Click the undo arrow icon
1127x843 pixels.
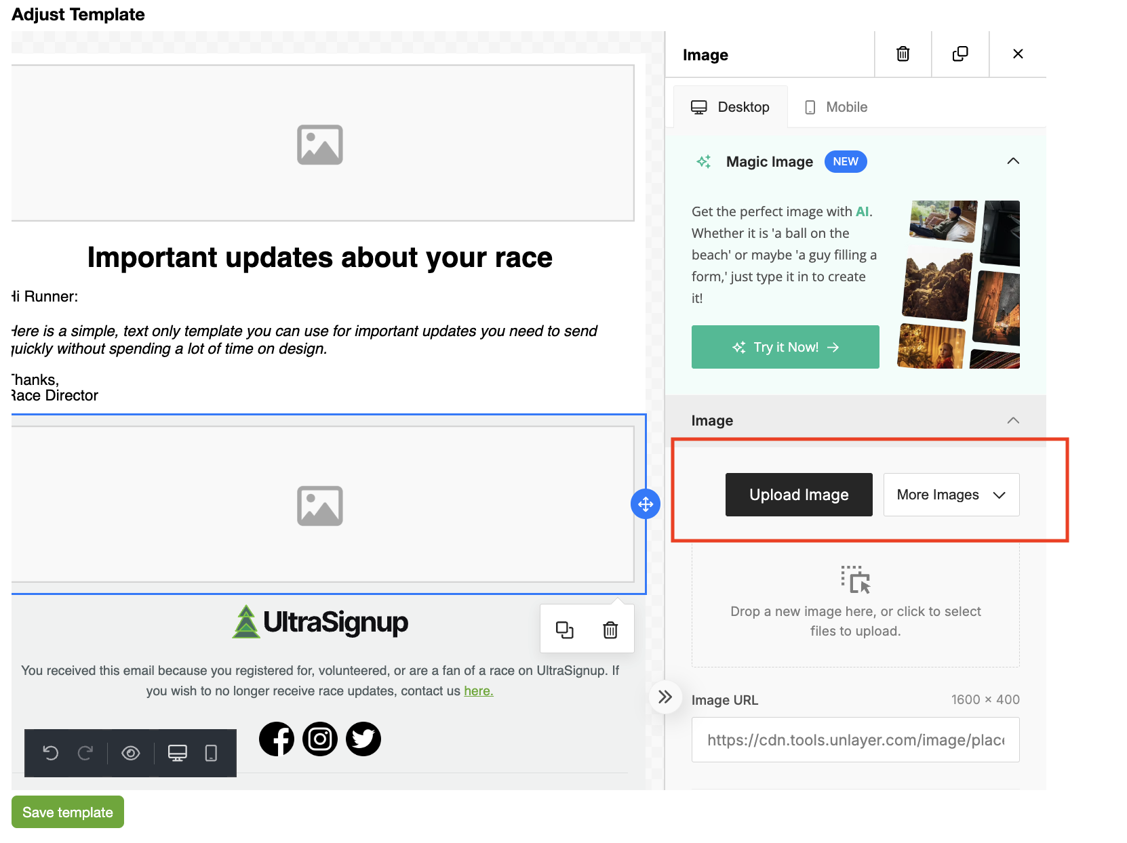coord(51,753)
